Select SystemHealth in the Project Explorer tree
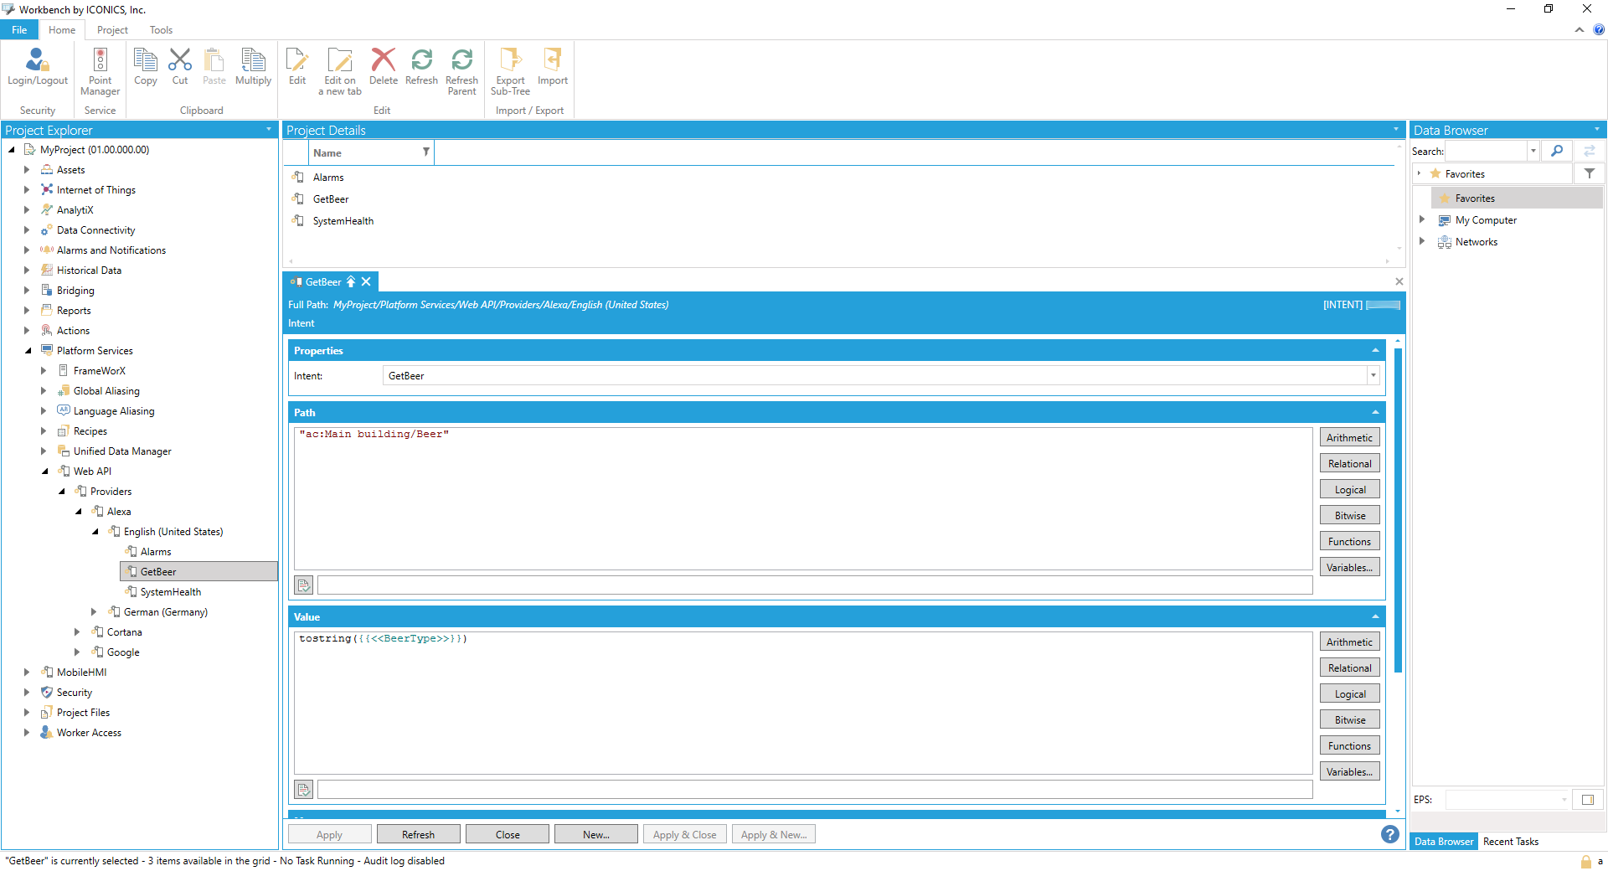The image size is (1608, 871). [170, 592]
